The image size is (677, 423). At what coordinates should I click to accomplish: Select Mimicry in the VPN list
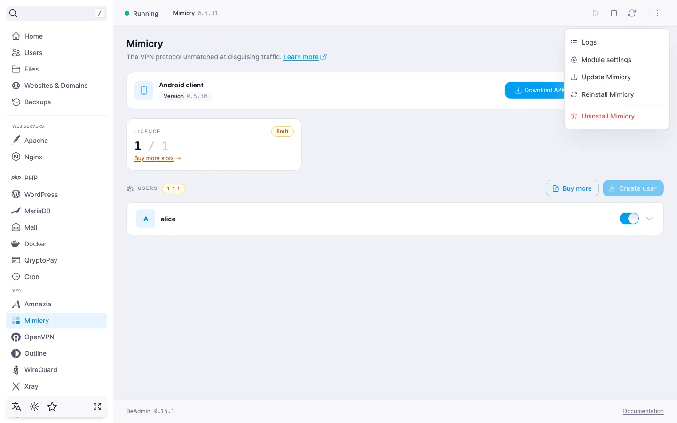tap(56, 321)
